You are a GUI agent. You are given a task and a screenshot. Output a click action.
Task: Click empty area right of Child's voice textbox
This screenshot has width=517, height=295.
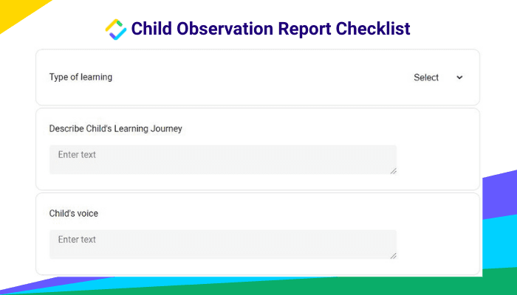point(437,244)
